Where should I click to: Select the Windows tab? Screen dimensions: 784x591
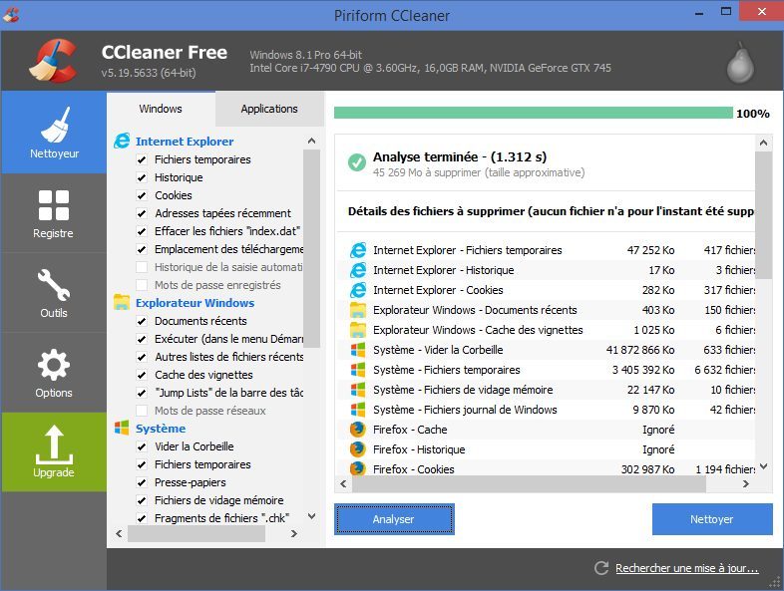point(161,109)
